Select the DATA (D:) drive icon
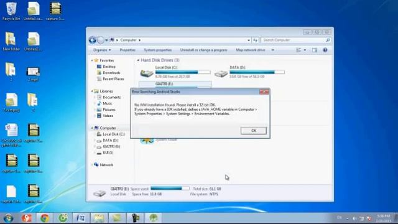The image size is (398, 224). click(x=221, y=73)
